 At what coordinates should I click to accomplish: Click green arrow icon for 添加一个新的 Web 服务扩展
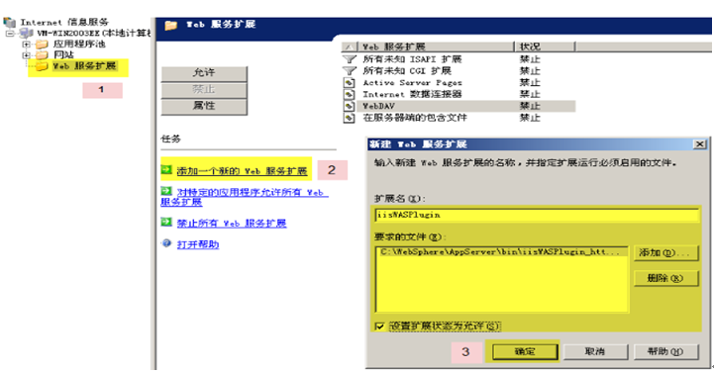[166, 169]
